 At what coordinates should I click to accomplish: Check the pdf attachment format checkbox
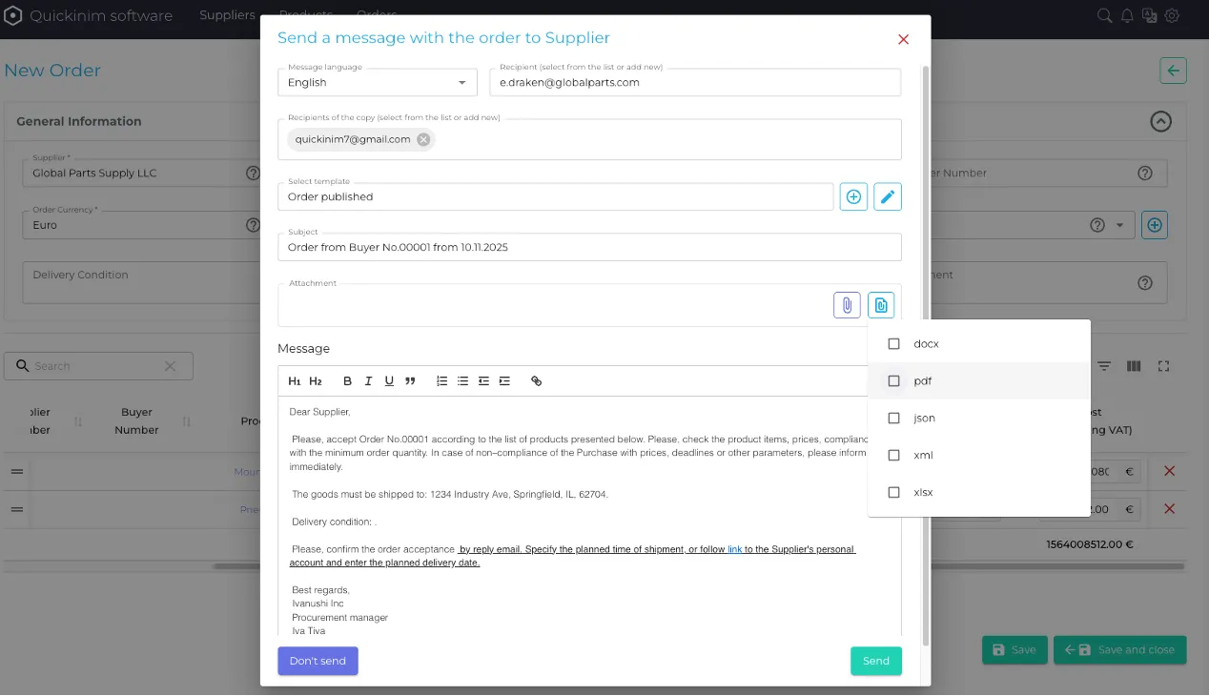click(893, 380)
